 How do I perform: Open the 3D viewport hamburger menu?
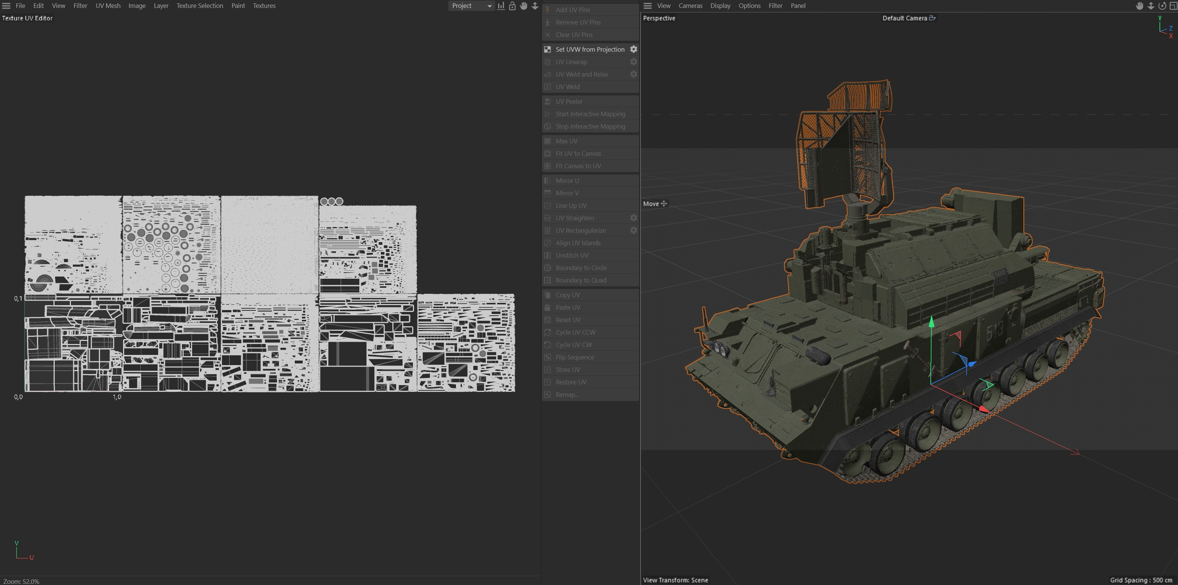pyautogui.click(x=648, y=6)
